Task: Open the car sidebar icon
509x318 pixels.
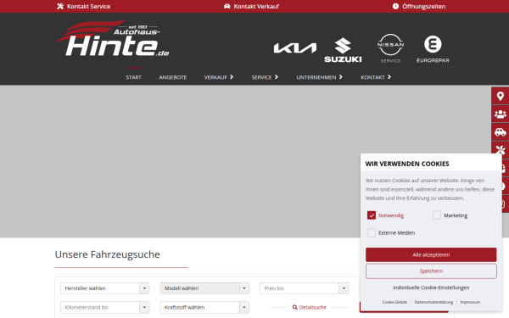Action: point(501,132)
